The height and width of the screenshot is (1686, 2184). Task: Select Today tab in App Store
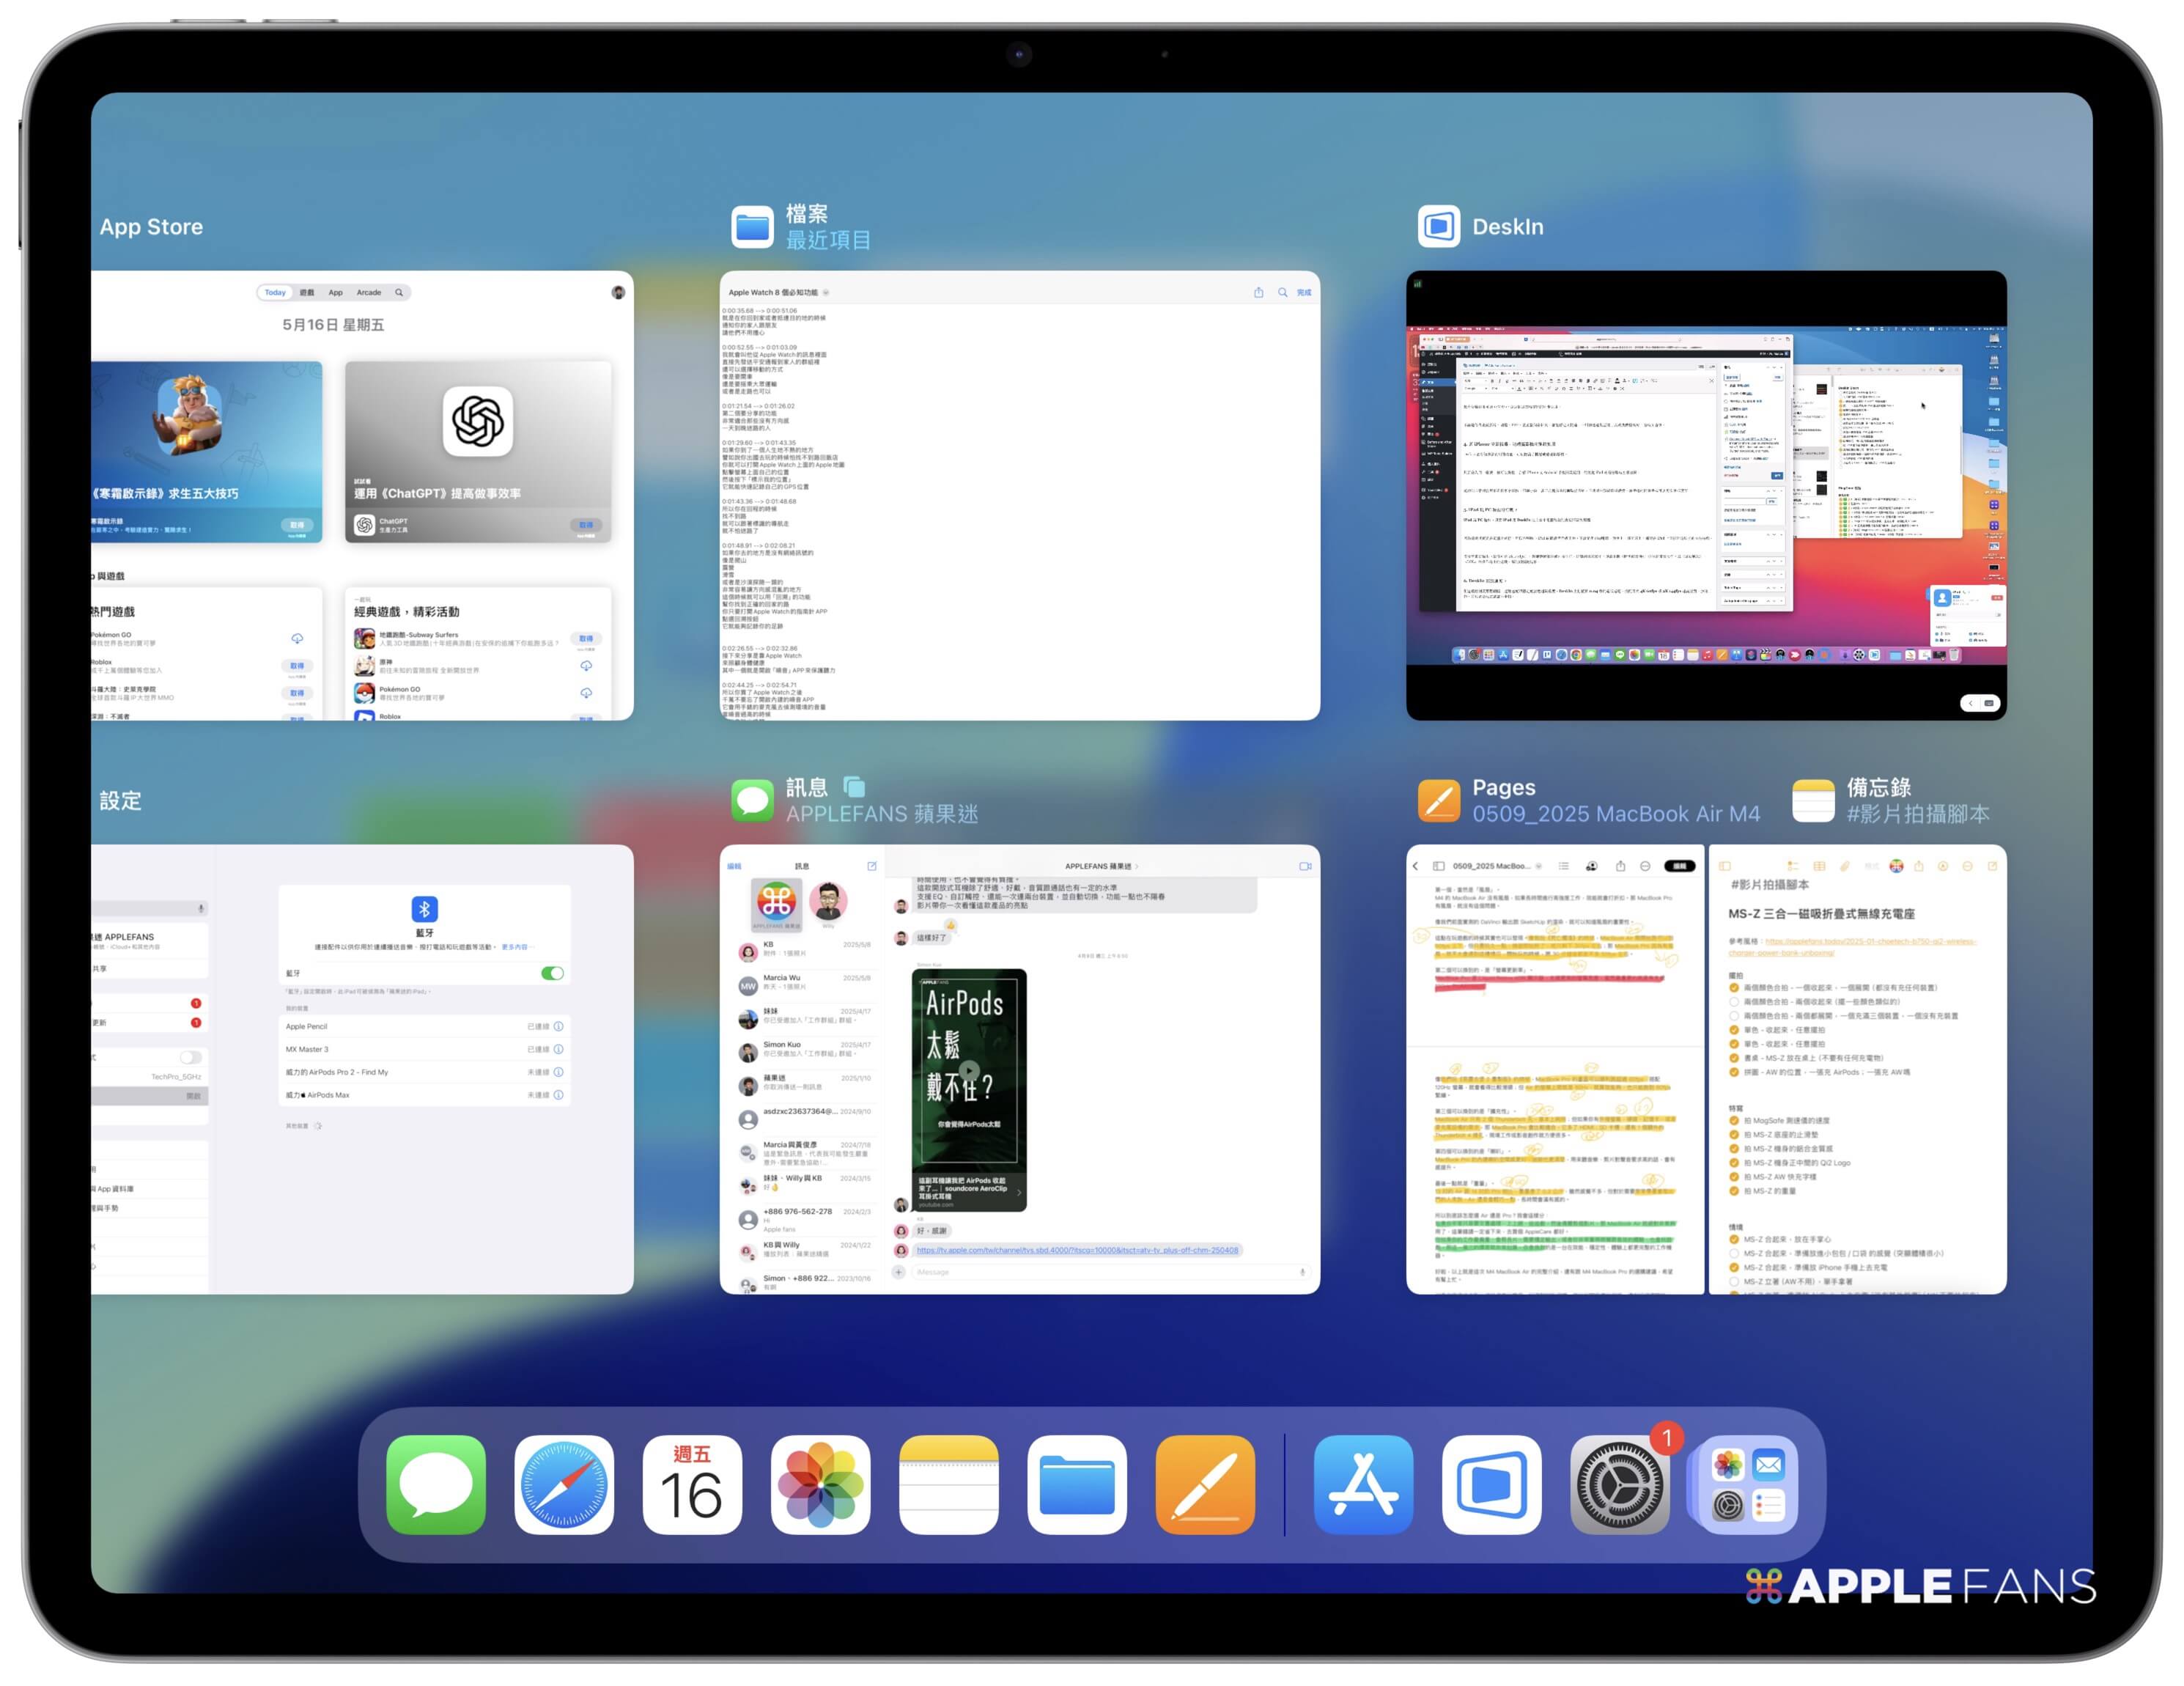pos(275,293)
